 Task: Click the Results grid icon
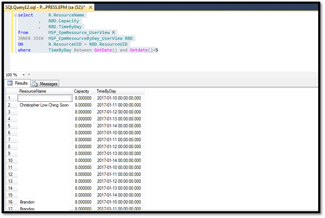pyautogui.click(x=10, y=83)
